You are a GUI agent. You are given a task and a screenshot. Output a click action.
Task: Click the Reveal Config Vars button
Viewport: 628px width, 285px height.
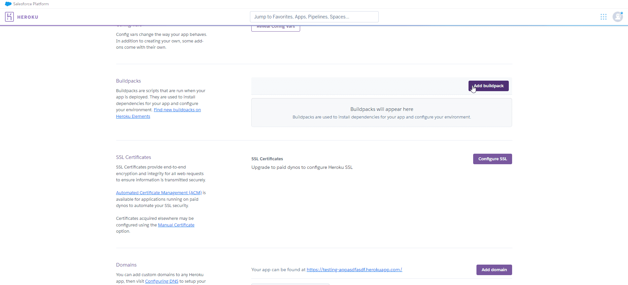[275, 28]
